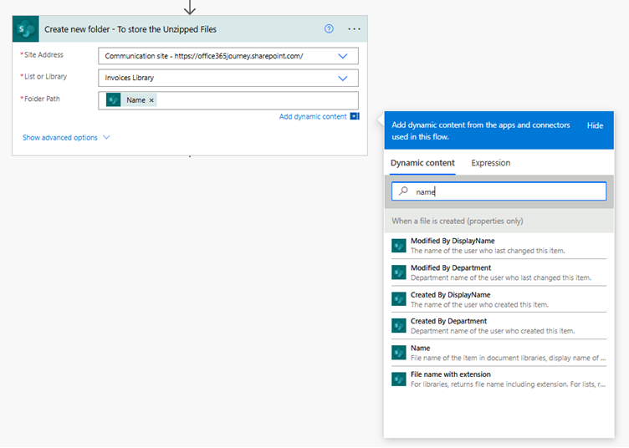The image size is (629, 448).
Task: Click the SharePoint icon in the Name token
Action: 114,99
